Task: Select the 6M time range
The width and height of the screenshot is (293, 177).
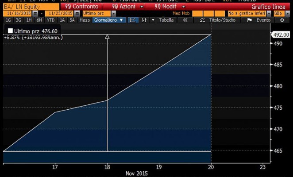Action: [x=39, y=20]
